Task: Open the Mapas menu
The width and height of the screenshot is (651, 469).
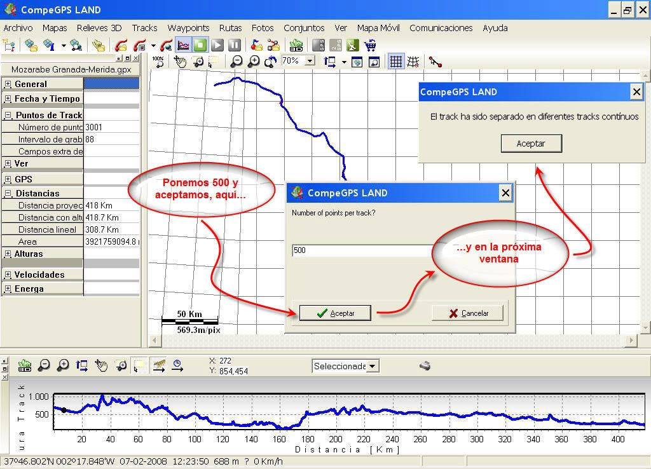Action: 55,28
